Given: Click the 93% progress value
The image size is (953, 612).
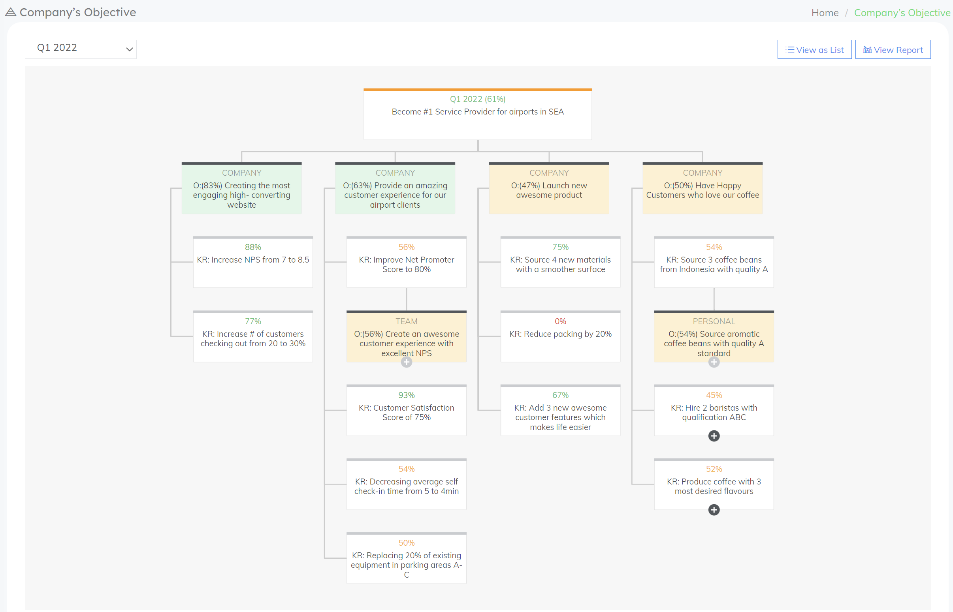Looking at the screenshot, I should click(x=406, y=395).
